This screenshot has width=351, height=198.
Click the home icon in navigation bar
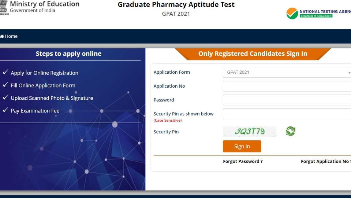coord(2,36)
